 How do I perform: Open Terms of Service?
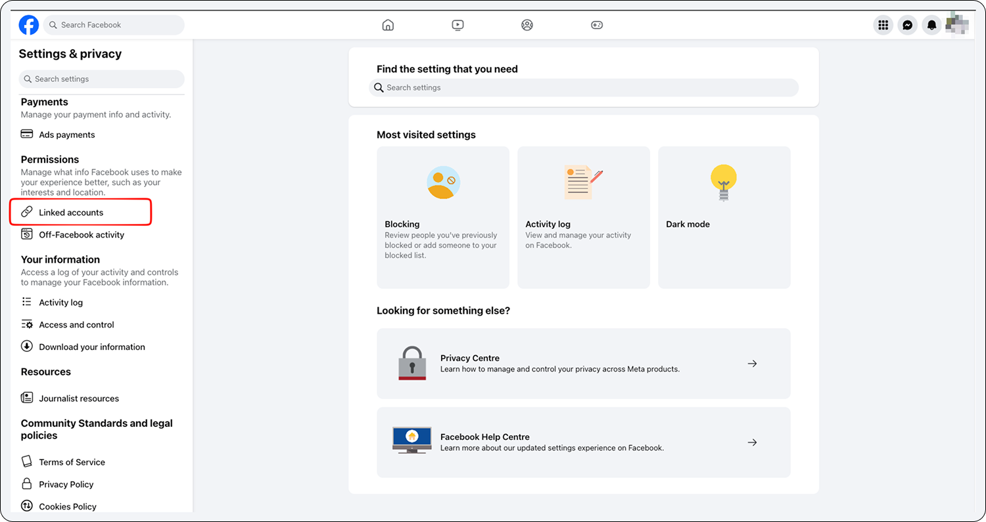[72, 462]
